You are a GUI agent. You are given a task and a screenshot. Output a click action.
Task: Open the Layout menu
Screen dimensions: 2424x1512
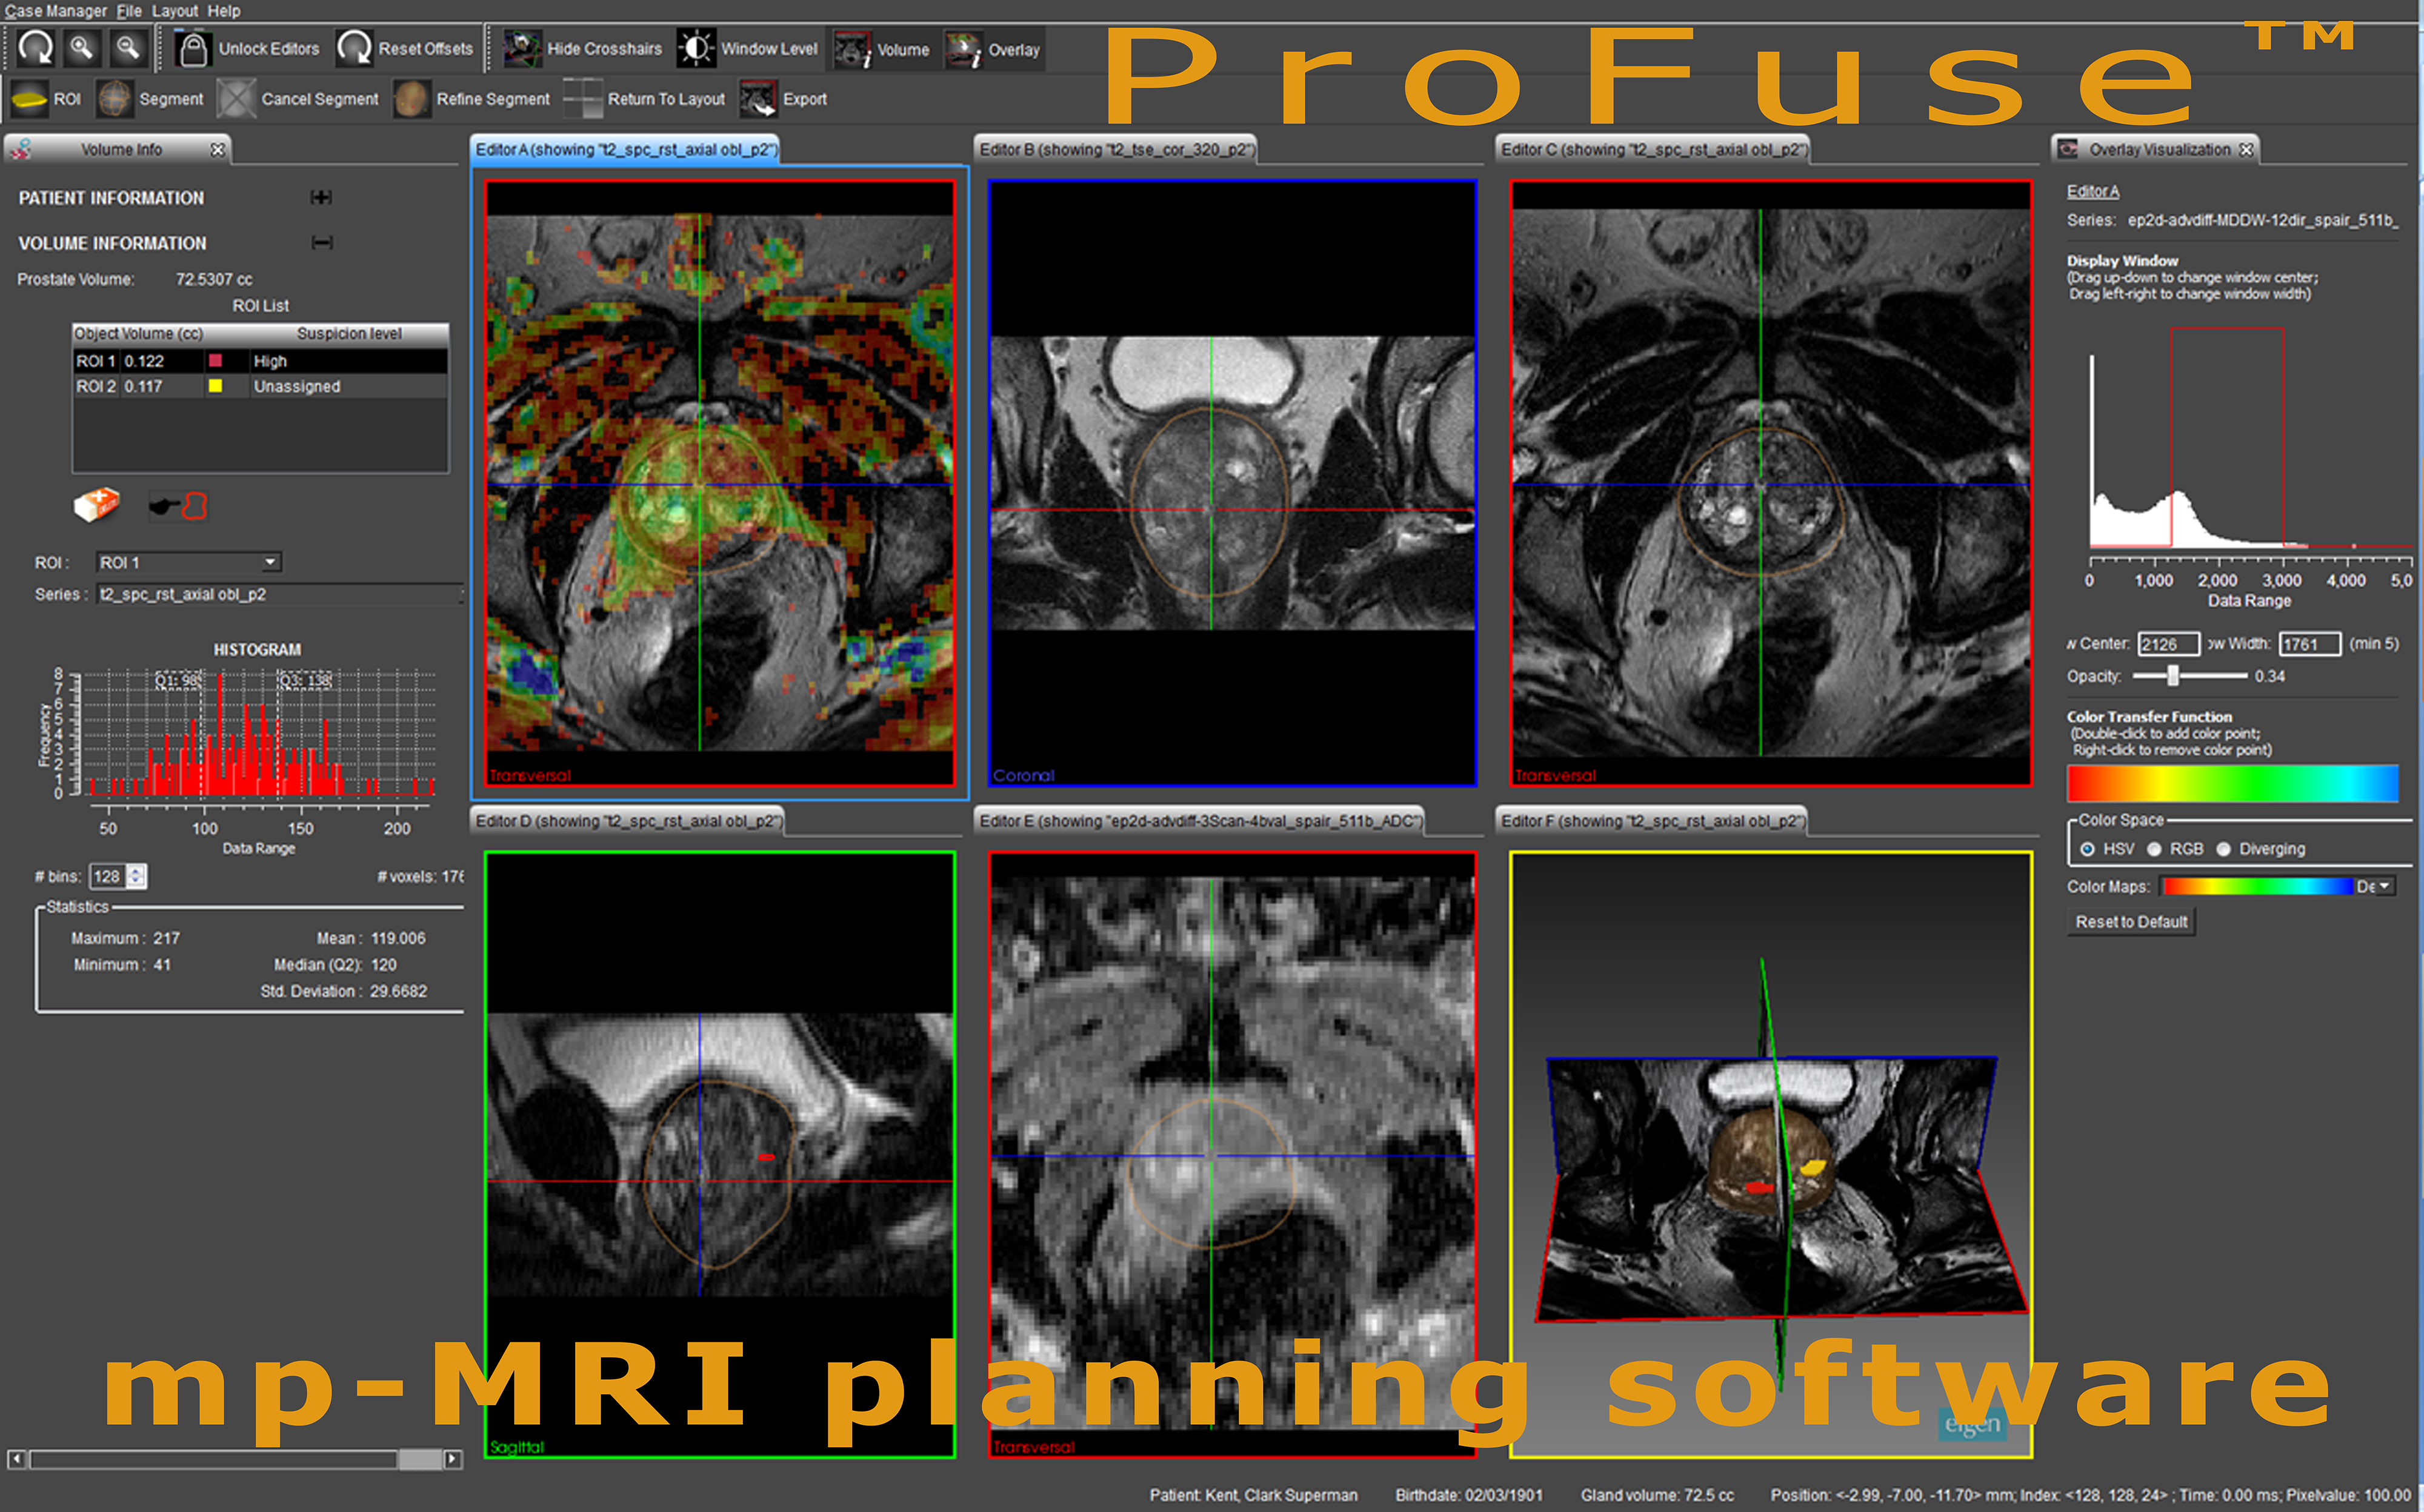click(175, 11)
